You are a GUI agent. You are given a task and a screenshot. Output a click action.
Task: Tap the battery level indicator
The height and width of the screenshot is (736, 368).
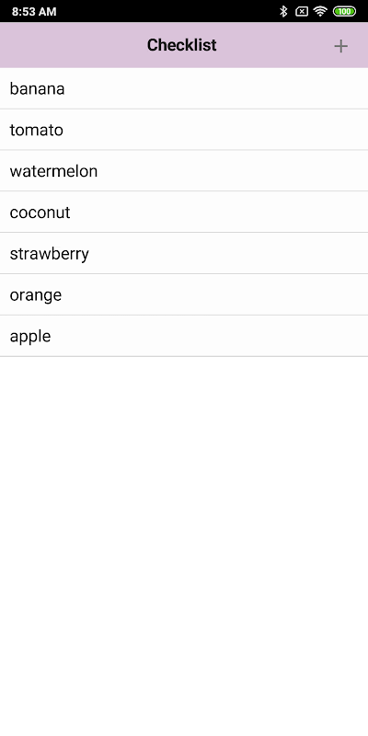coord(344,11)
